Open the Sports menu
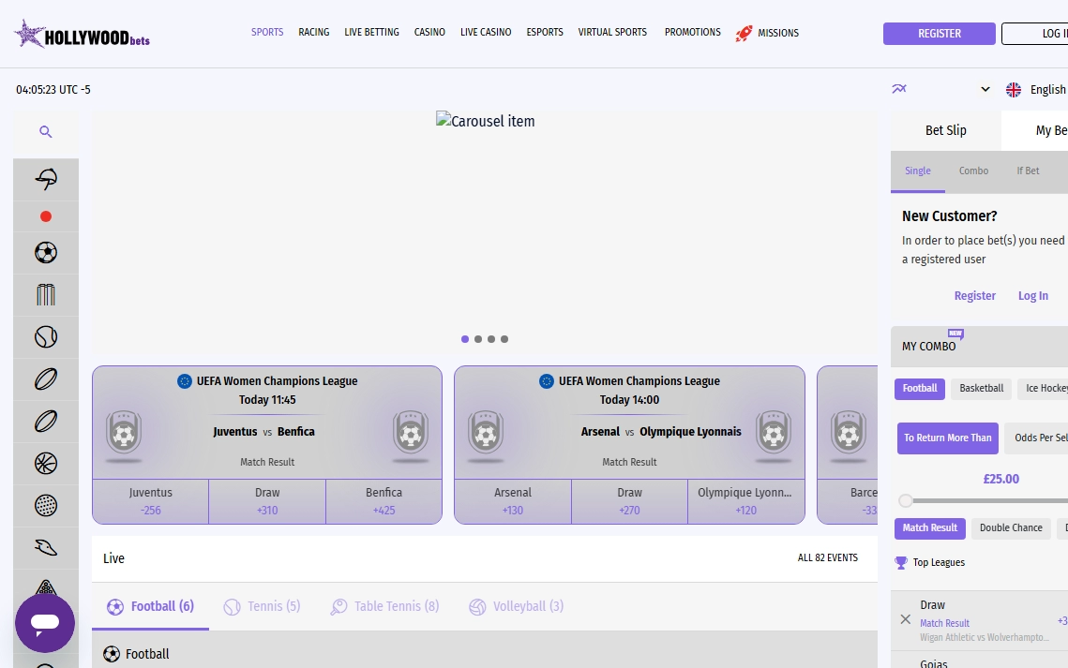The image size is (1068, 668). pos(267,32)
